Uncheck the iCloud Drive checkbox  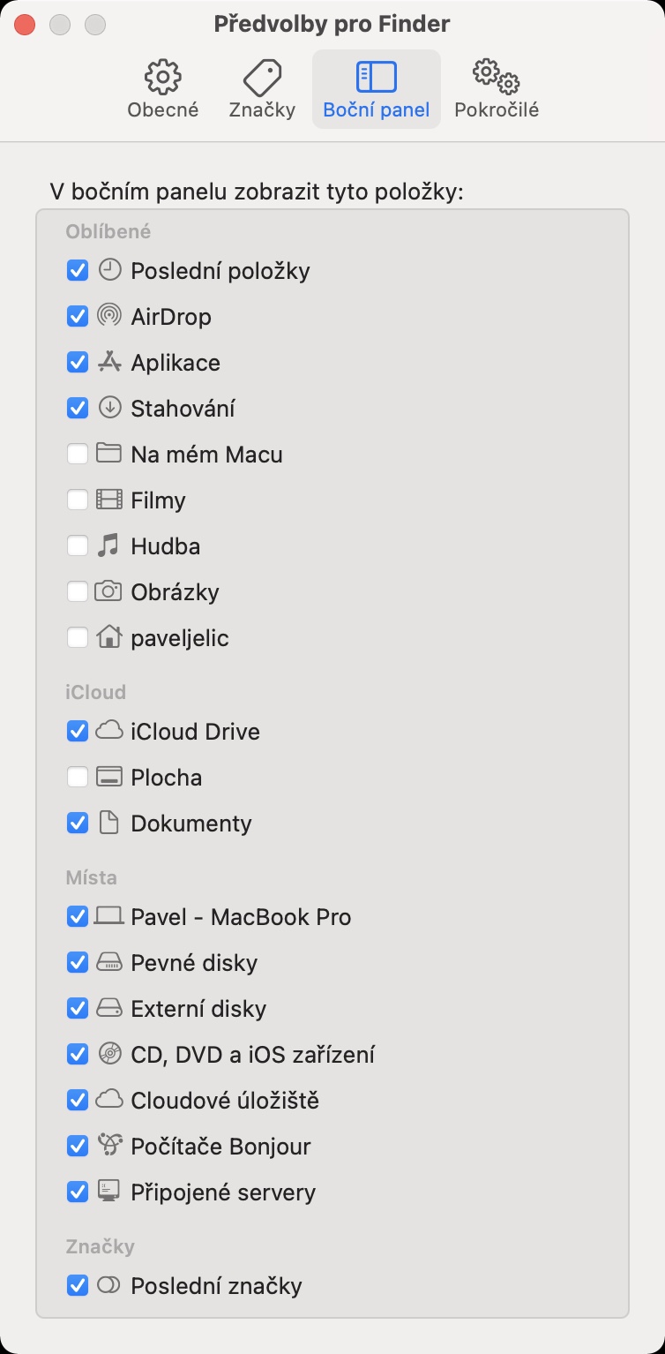(x=78, y=731)
